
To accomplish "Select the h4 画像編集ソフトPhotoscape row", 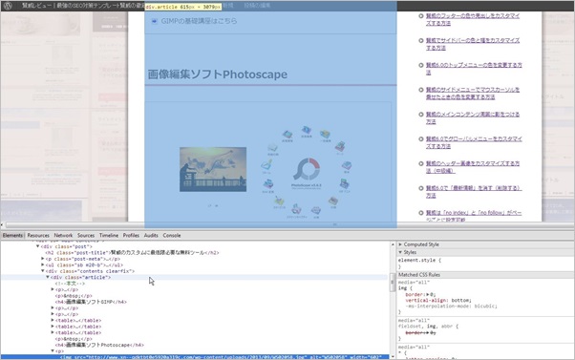I will point(99,345).
